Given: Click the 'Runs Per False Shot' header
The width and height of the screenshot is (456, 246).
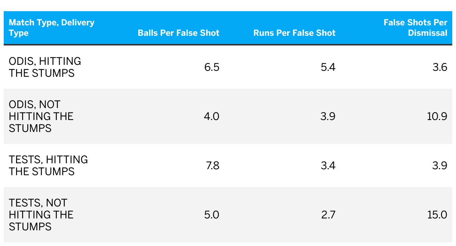Looking at the screenshot, I should 294,33.
